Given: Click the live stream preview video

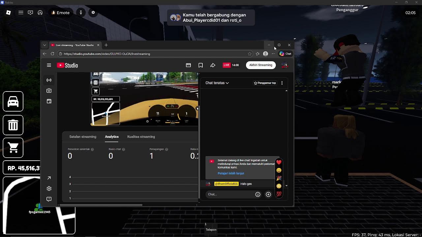Looking at the screenshot, I should click(x=144, y=99).
